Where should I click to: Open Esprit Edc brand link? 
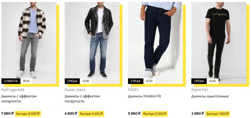(x=200, y=90)
